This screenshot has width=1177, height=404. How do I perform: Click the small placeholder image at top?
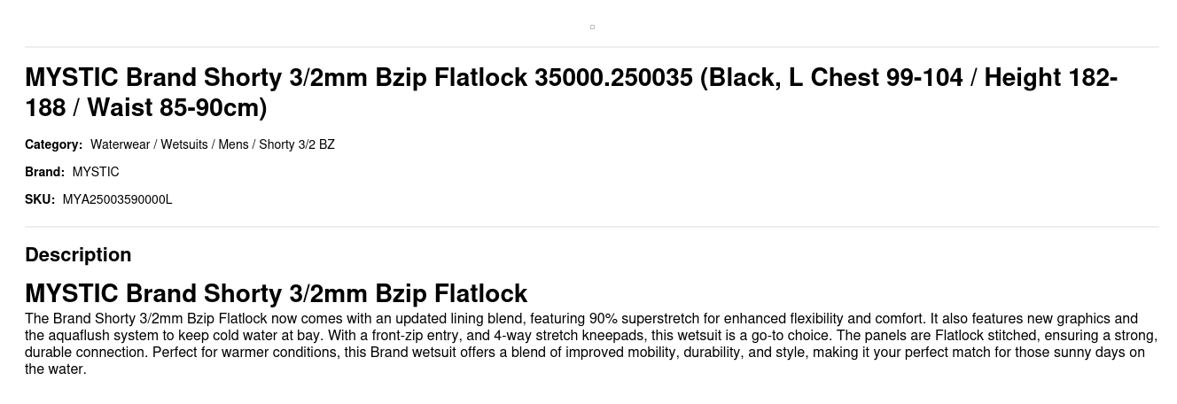(592, 27)
